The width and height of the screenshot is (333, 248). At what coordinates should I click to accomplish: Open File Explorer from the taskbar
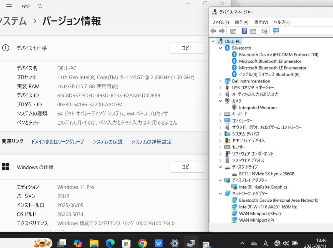tap(94, 243)
